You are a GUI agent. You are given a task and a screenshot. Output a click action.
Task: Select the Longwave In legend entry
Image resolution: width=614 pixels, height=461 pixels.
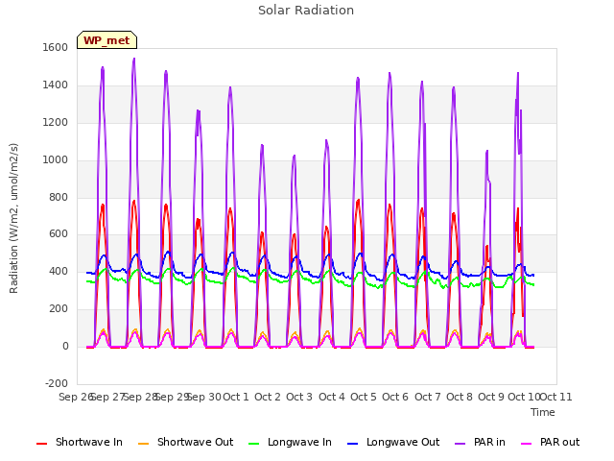pos(290,442)
